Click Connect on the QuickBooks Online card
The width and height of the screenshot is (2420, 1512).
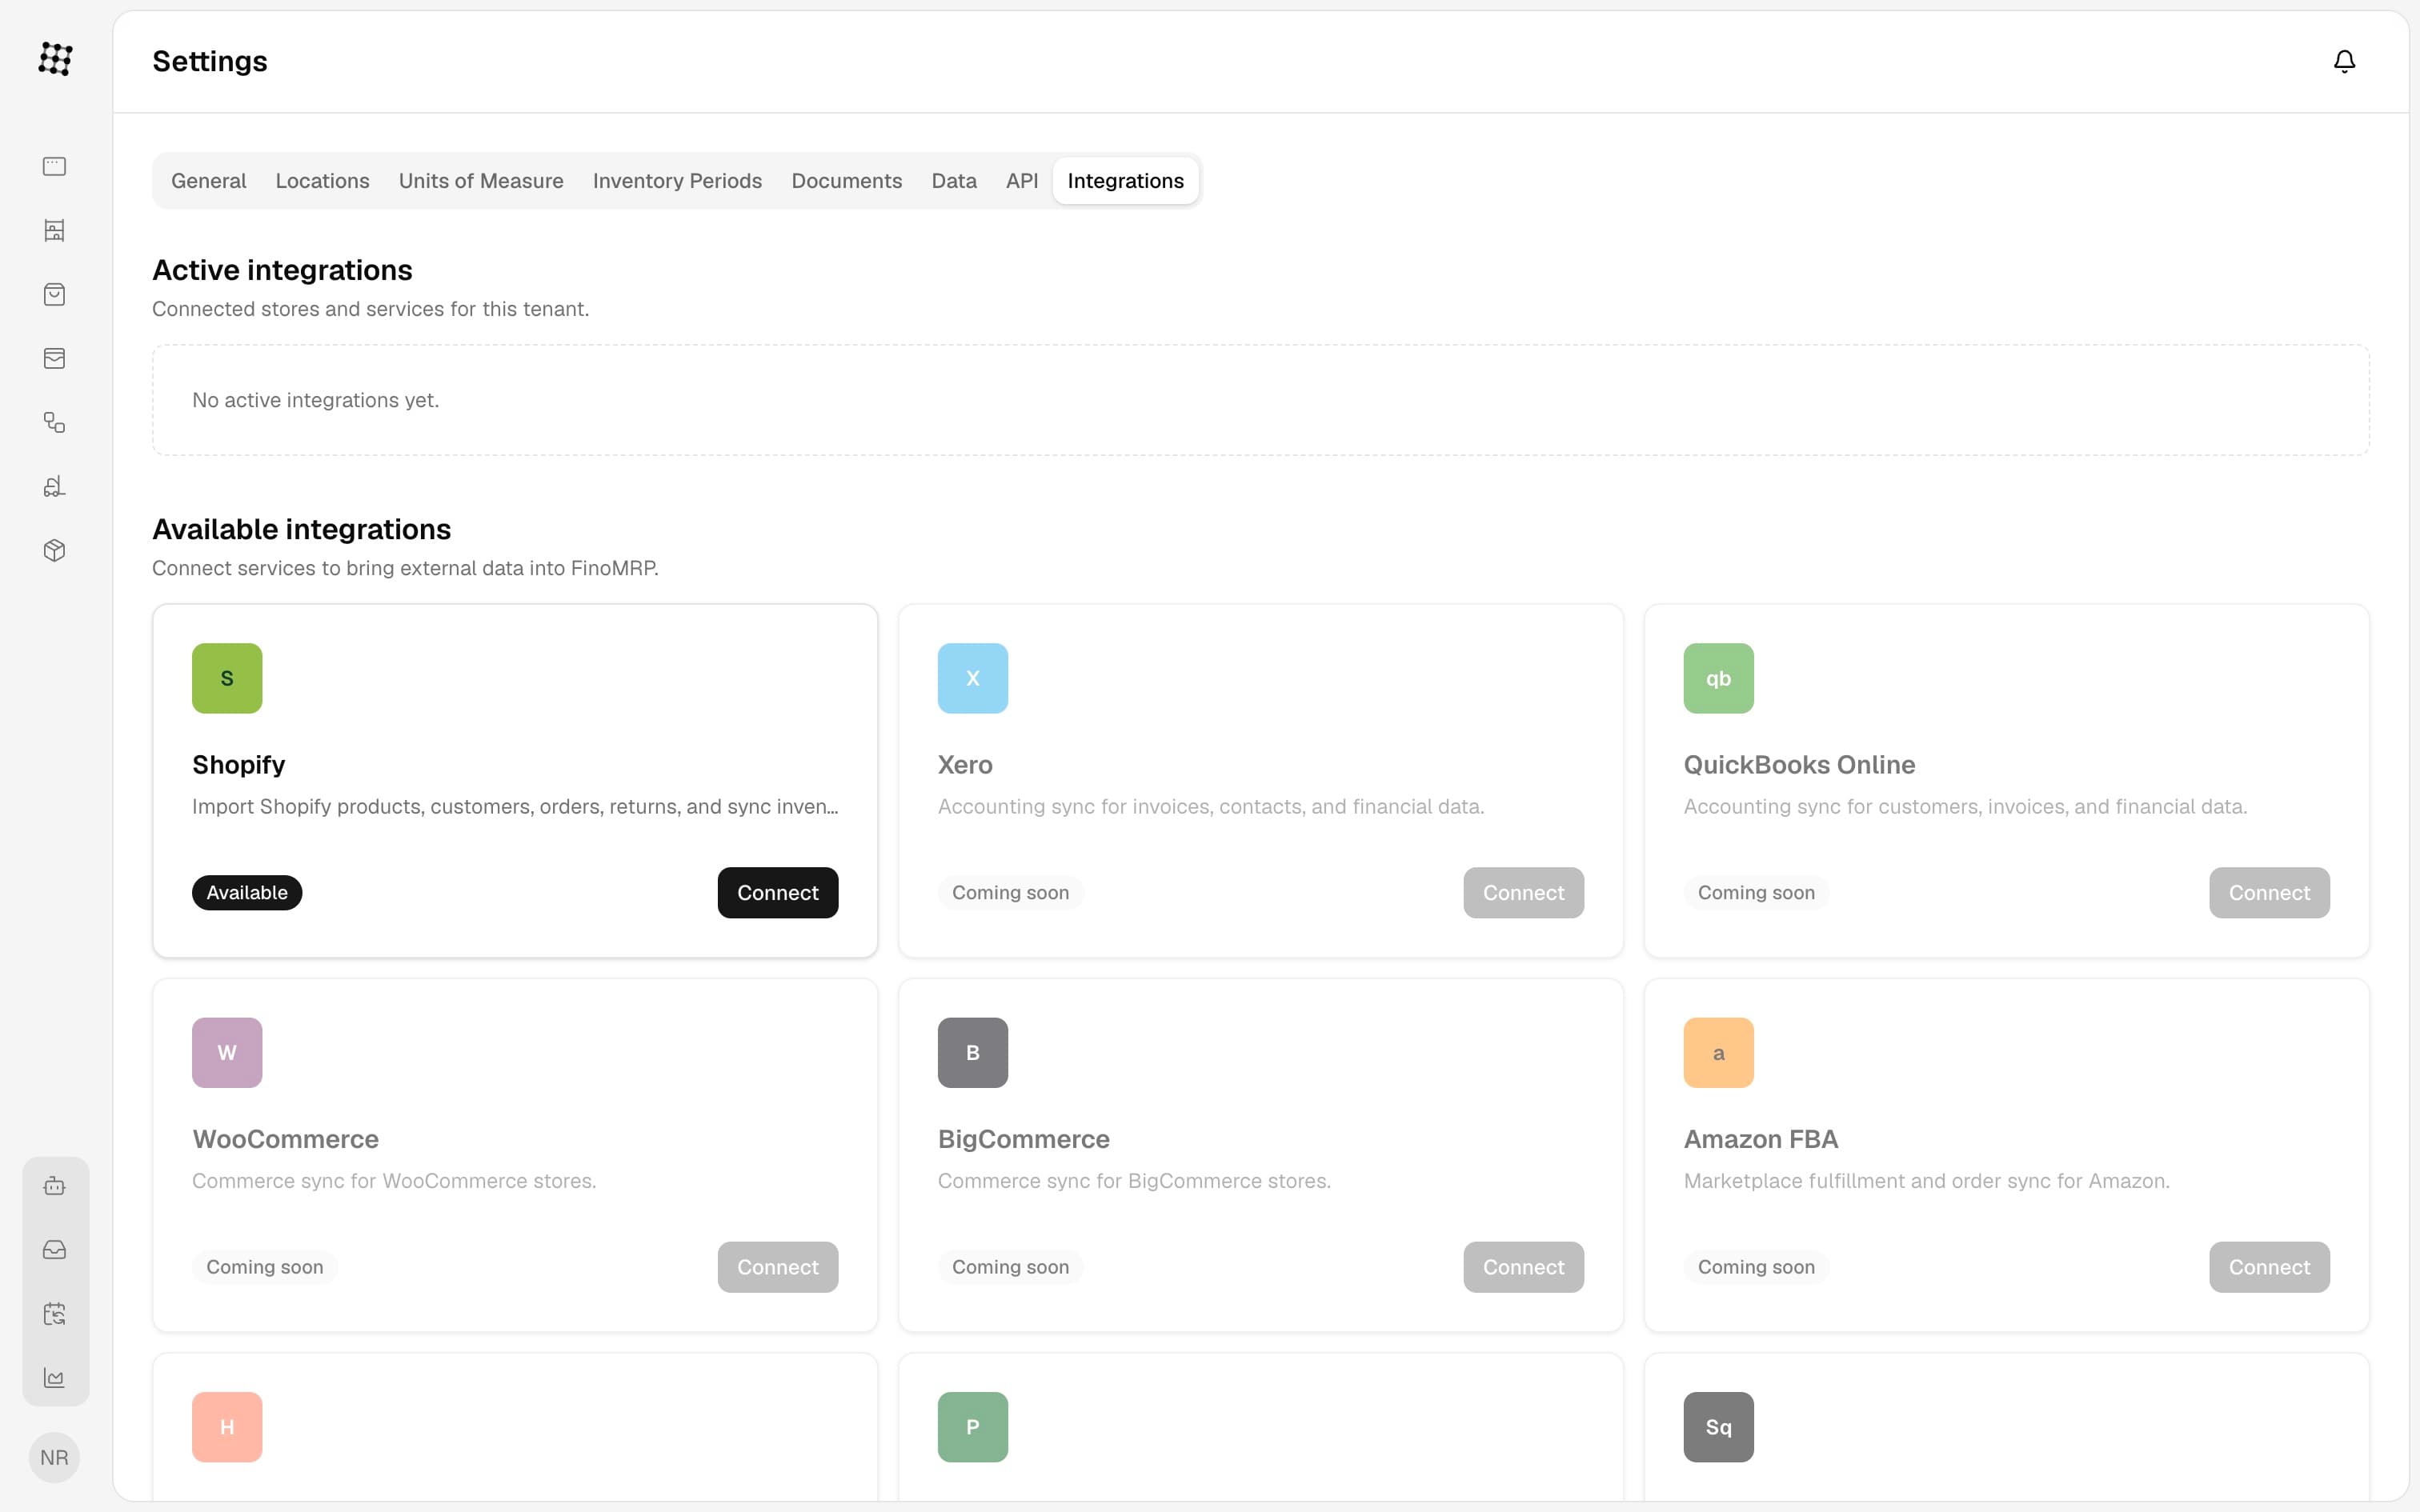2269,892
